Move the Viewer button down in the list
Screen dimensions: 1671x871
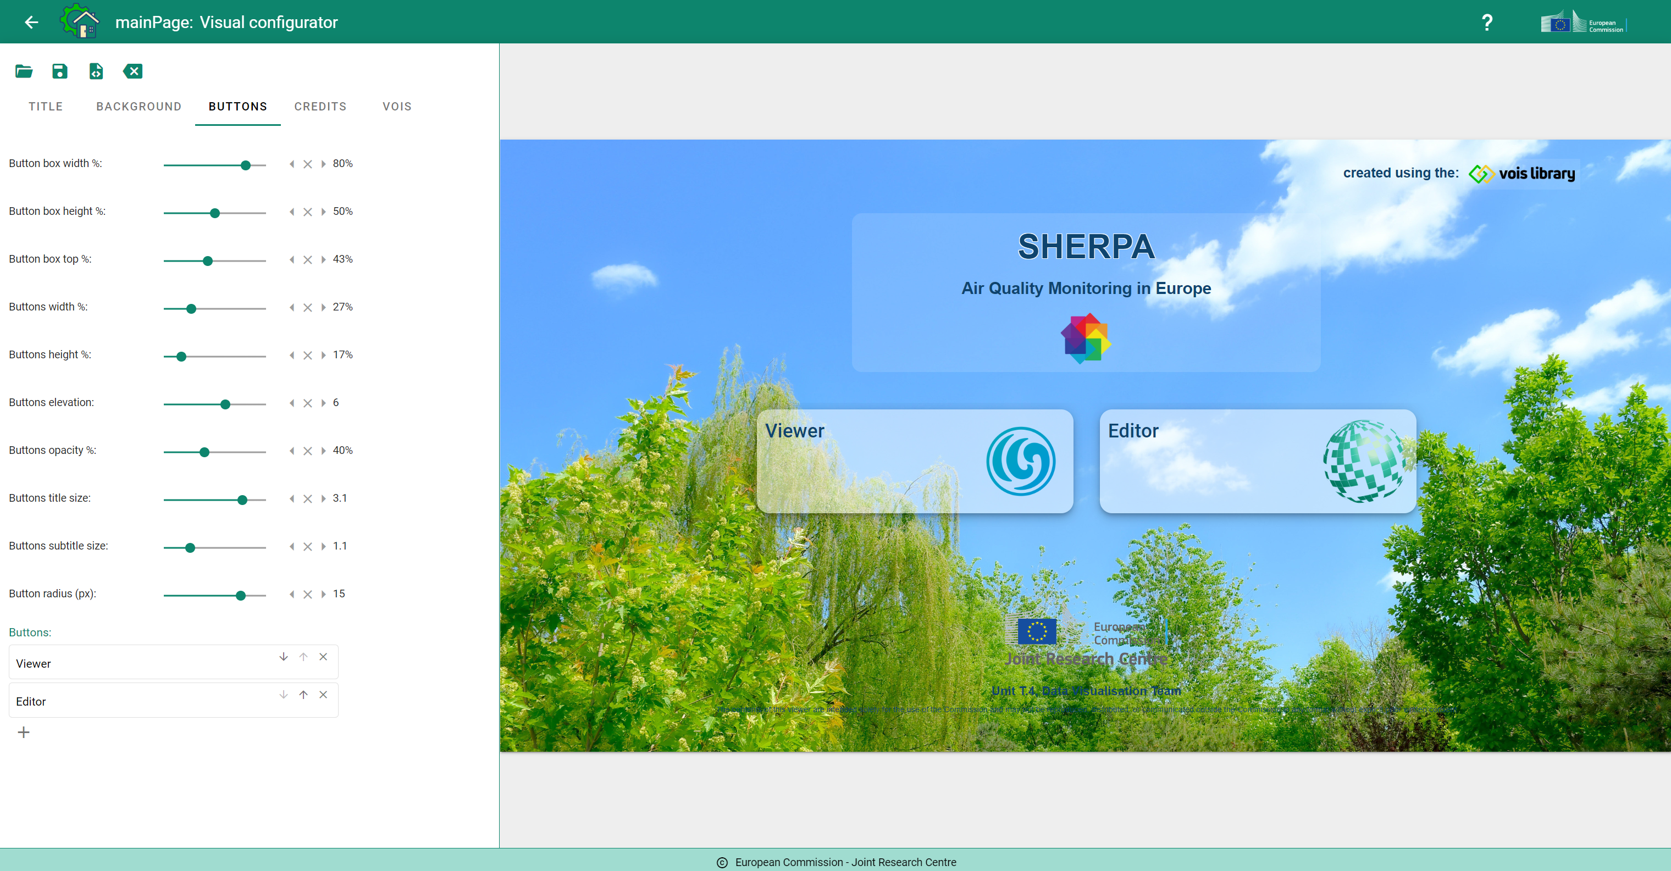coord(284,657)
